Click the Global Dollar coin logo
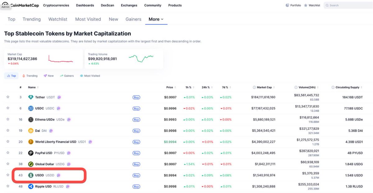This screenshot has height=193, width=373. pos(31,164)
